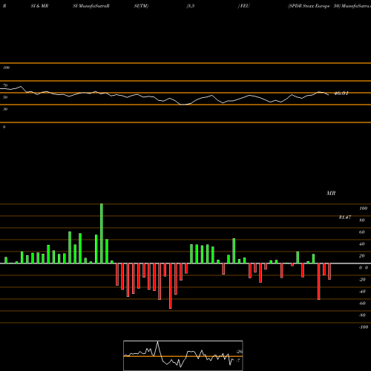Click the RSI axis label 30
Screen dimensions: 371x371
click(x=5, y=109)
